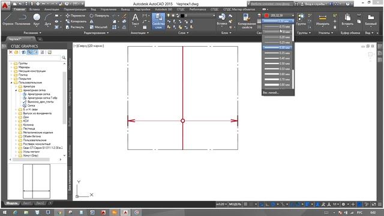Click the Копировать (copy) tool

76,22
